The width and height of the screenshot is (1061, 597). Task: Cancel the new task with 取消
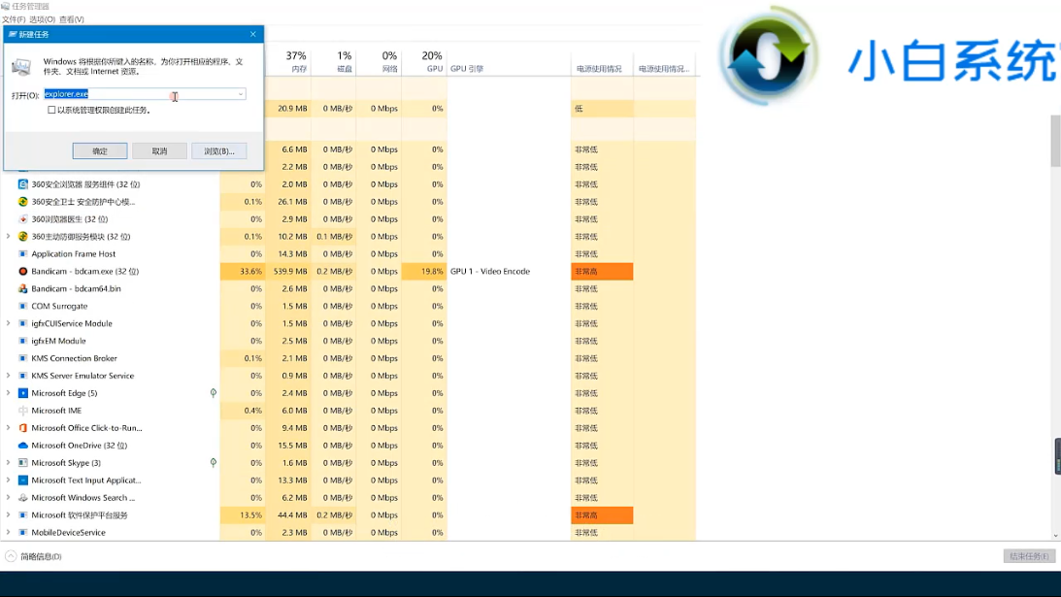coord(160,150)
